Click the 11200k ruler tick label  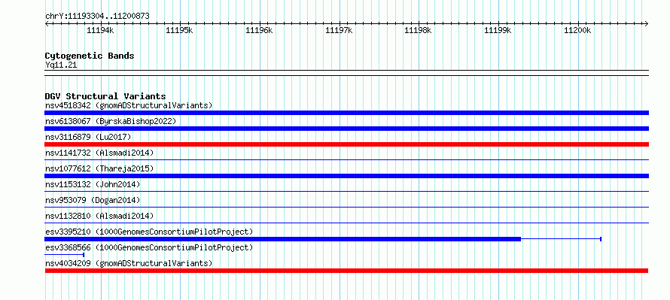tap(577, 30)
